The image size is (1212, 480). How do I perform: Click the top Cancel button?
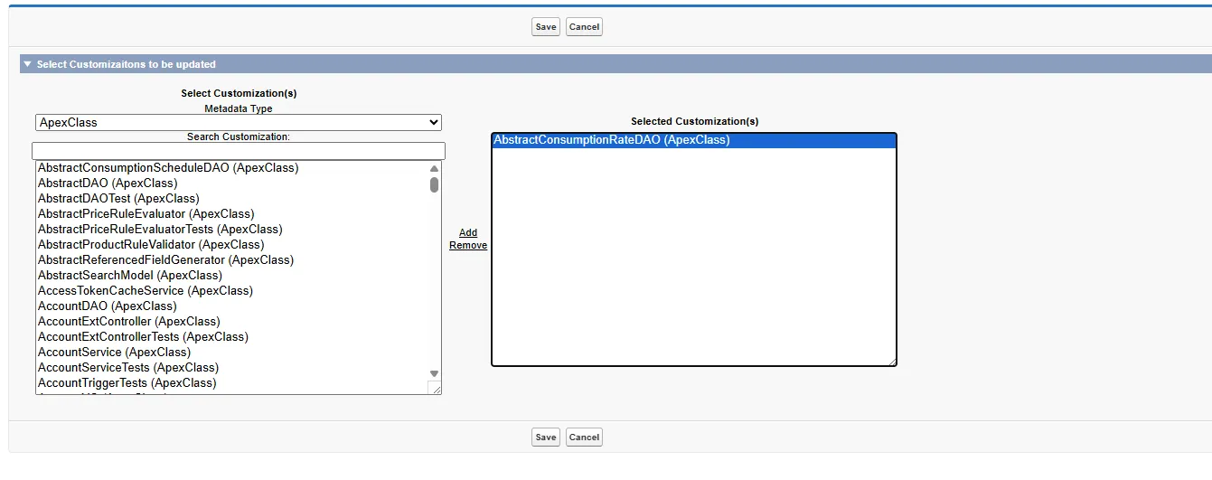584,26
